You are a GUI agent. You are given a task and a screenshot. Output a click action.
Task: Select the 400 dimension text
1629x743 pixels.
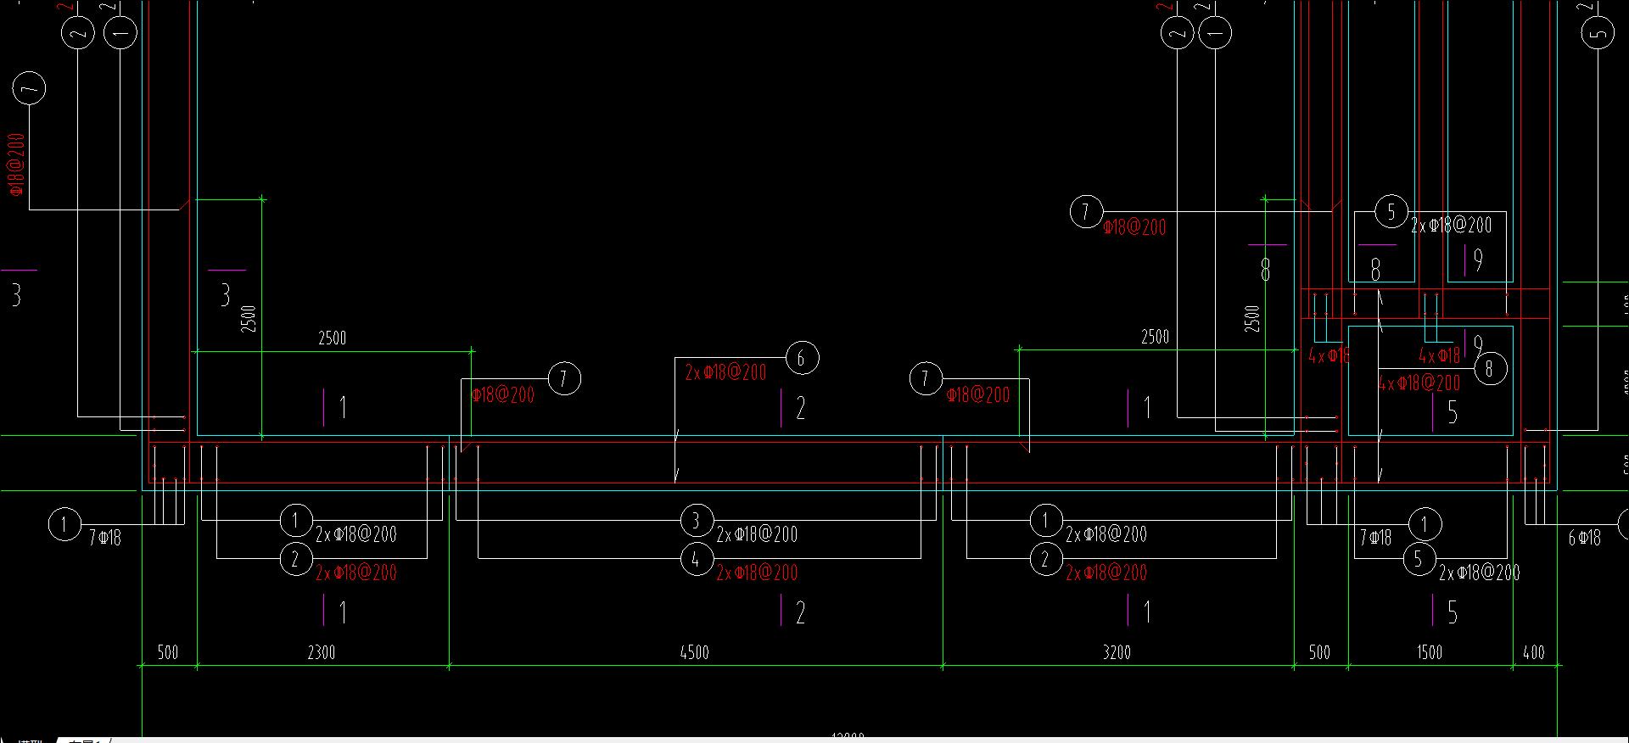[x=1534, y=652]
